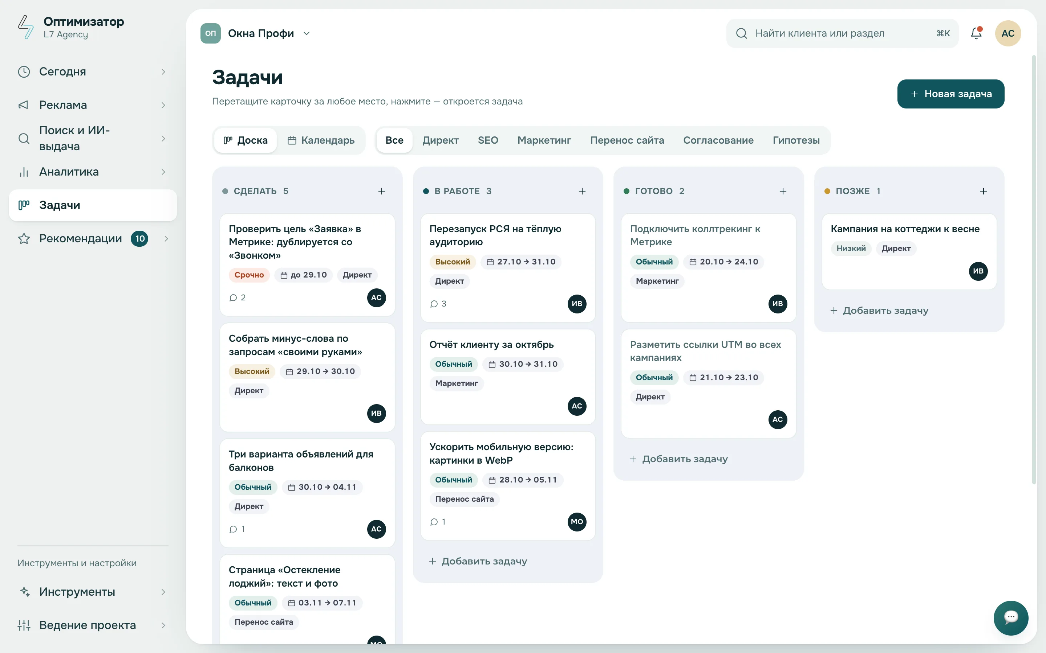Open the notifications bell
The width and height of the screenshot is (1046, 653).
pyautogui.click(x=976, y=33)
